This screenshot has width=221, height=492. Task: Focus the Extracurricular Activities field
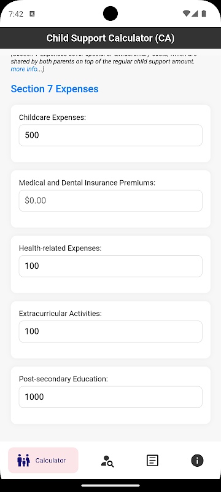click(x=110, y=331)
